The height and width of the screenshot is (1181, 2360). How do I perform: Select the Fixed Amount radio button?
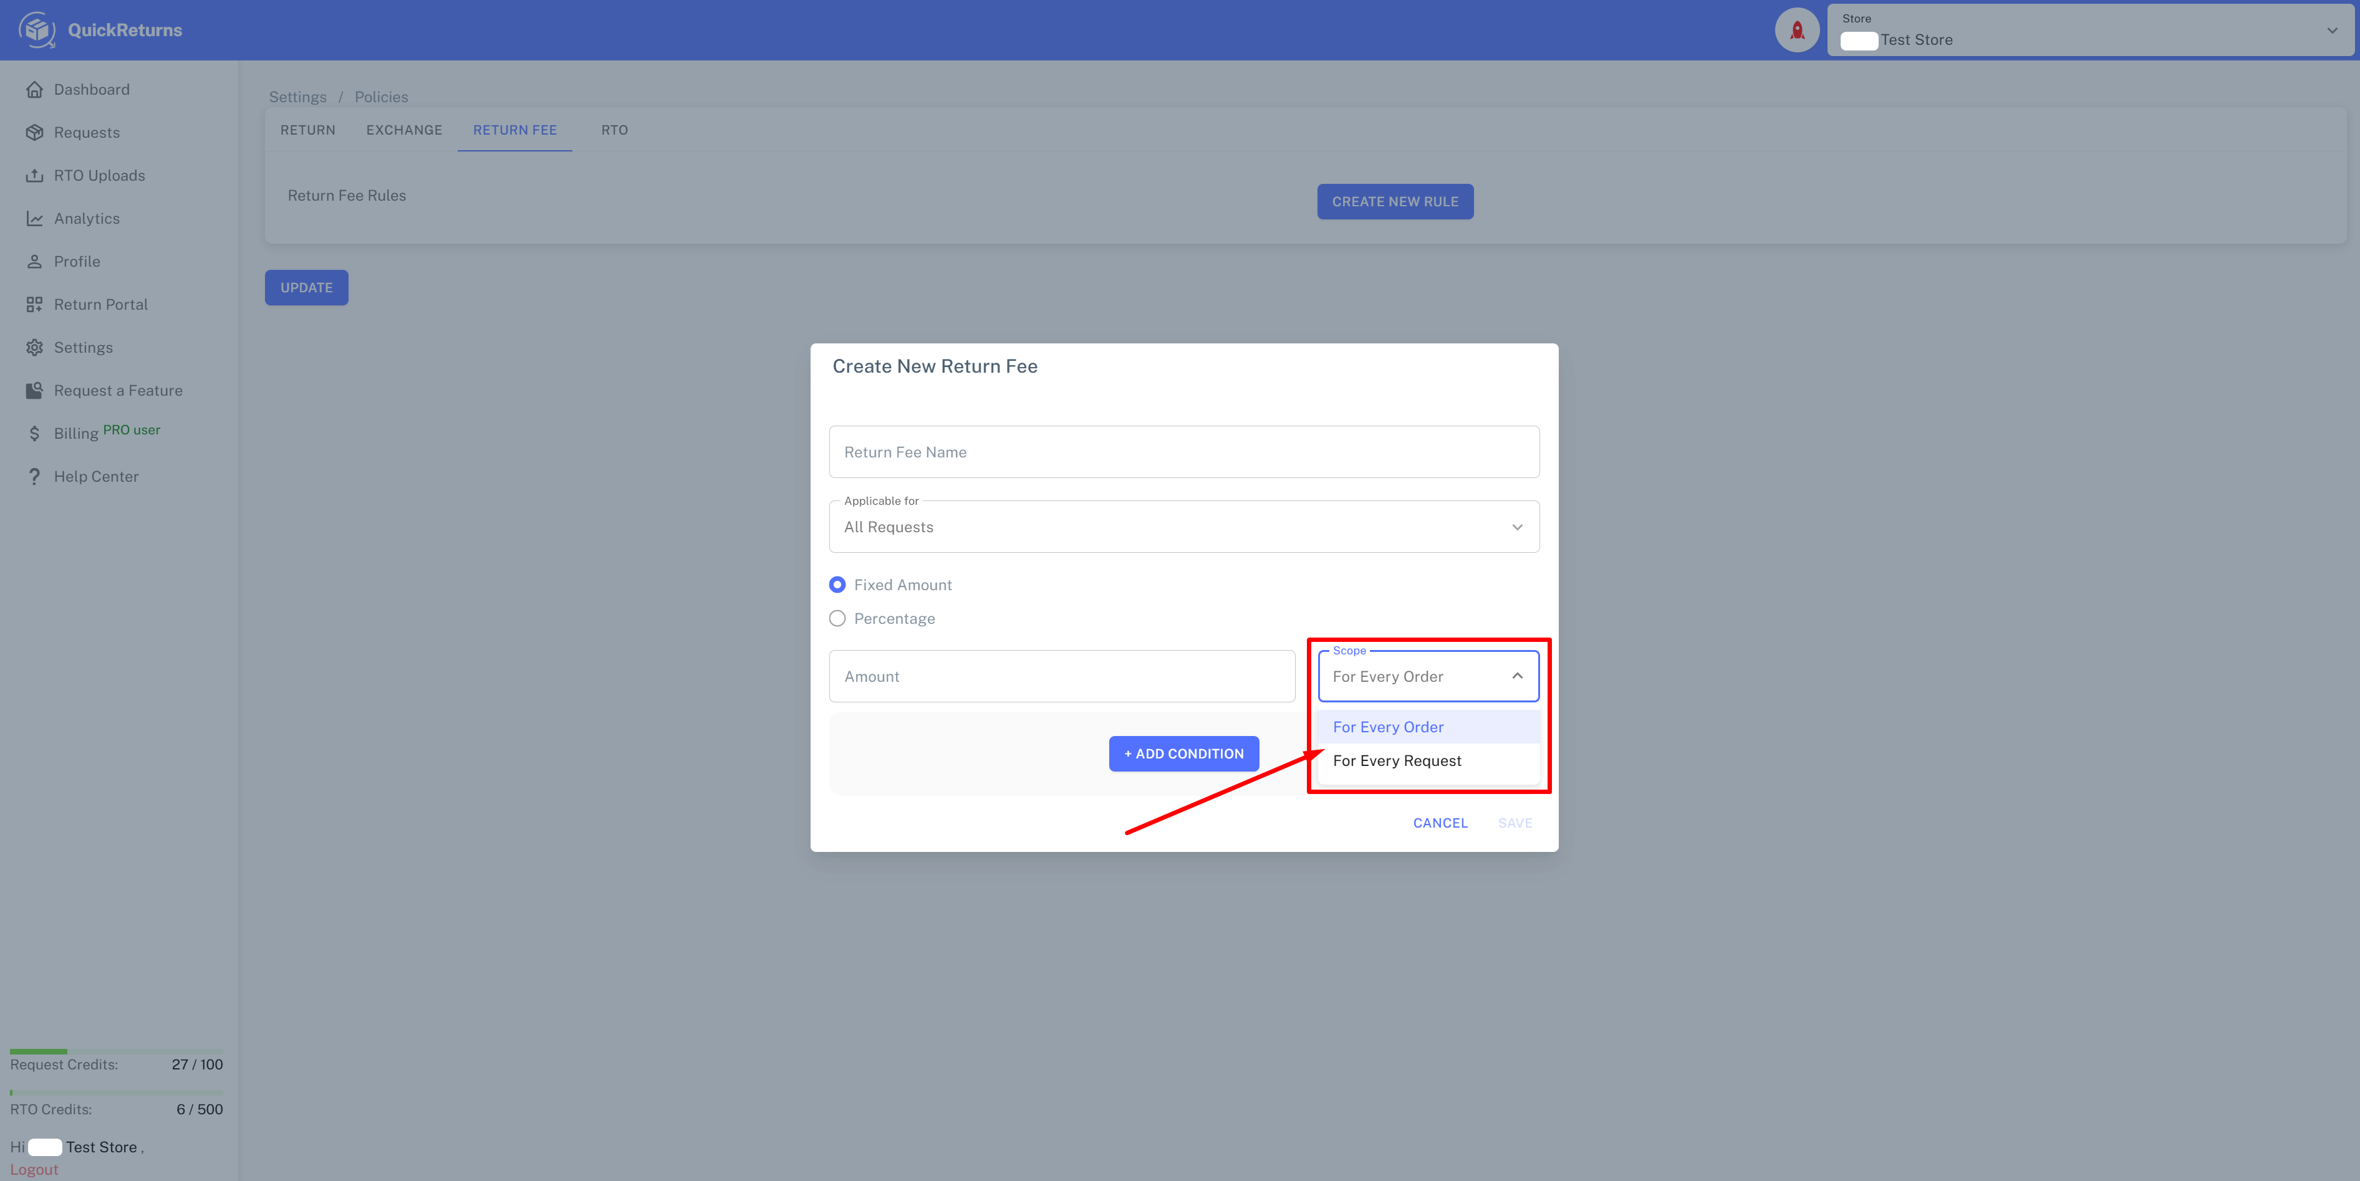[x=837, y=585]
